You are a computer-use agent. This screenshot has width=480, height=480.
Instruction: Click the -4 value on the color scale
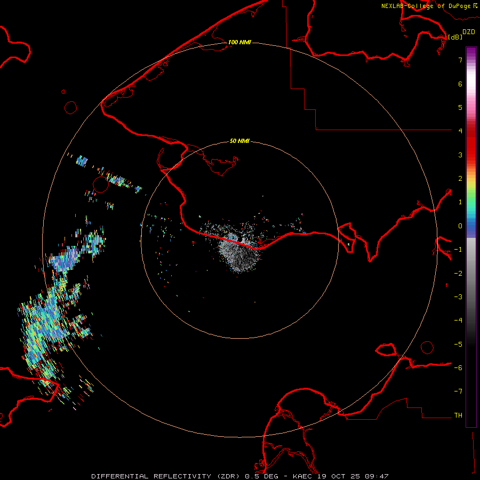(458, 321)
